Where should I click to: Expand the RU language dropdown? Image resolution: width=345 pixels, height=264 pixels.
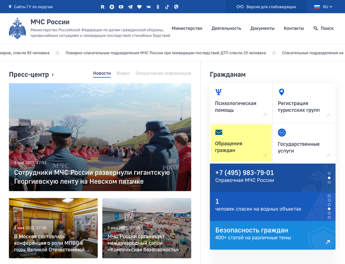click(x=323, y=7)
